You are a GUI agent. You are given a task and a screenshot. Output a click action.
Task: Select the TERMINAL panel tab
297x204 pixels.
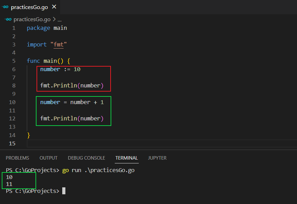[x=127, y=158]
